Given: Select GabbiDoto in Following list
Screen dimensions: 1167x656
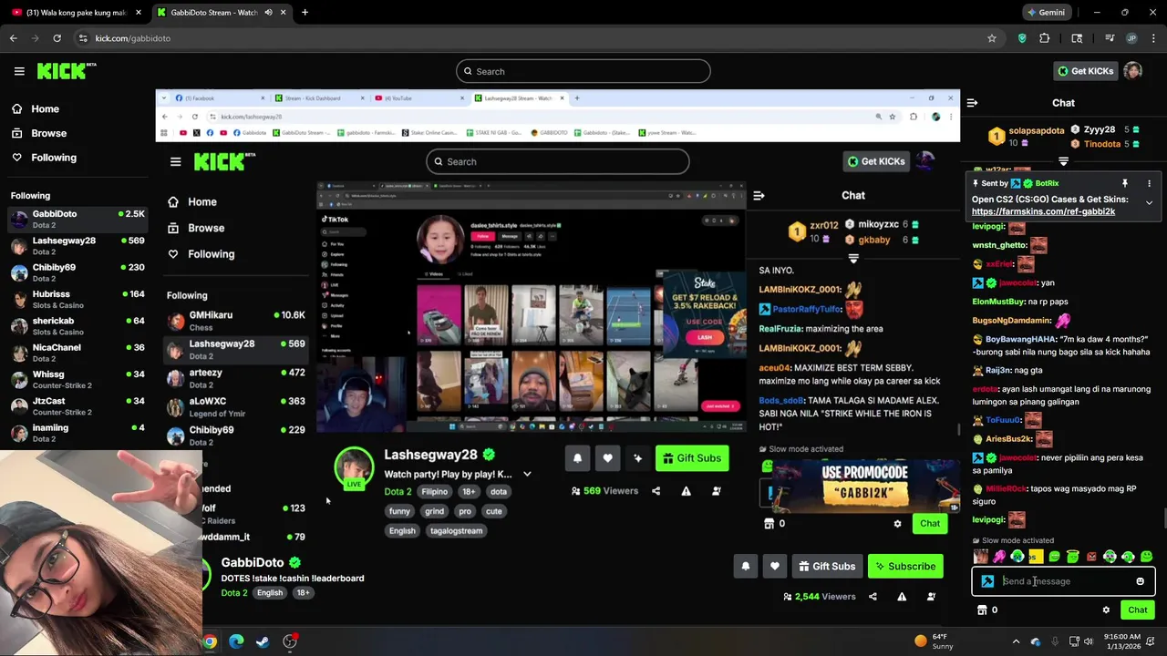Looking at the screenshot, I should click(77, 220).
